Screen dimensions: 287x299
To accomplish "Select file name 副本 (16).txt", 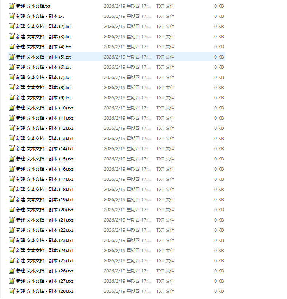I will point(45,169).
